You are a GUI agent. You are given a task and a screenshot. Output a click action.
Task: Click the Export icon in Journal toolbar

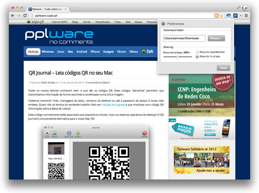point(78,133)
